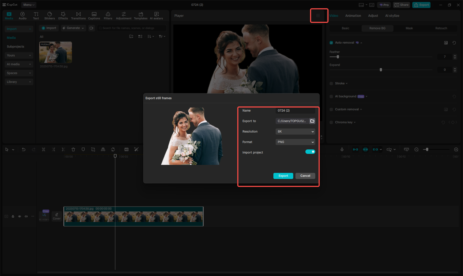Open the Stickers panel

[x=50, y=15]
